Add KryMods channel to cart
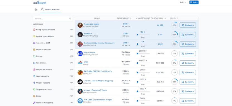 click(x=188, y=44)
